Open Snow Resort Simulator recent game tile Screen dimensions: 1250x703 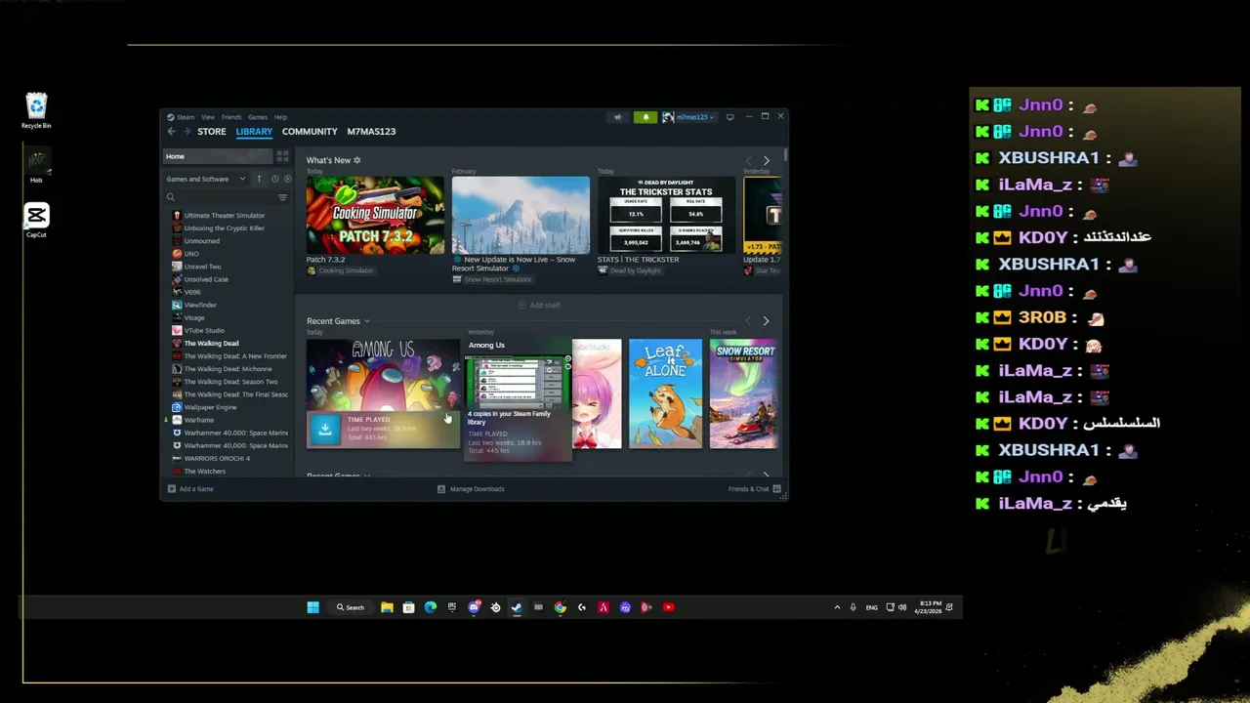pos(744,393)
